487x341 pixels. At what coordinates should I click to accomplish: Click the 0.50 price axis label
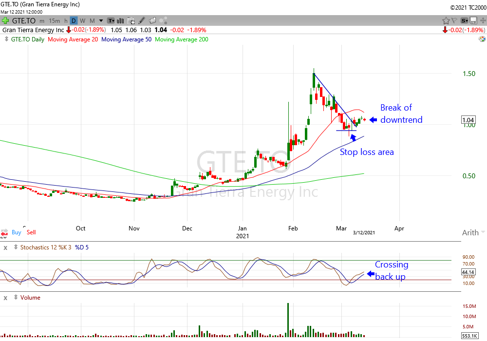469,176
